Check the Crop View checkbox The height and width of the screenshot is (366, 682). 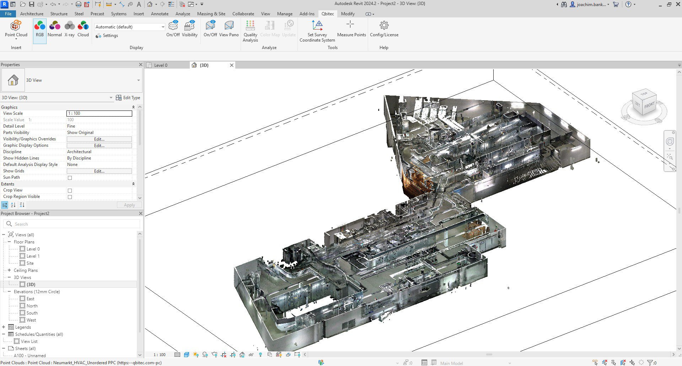(70, 190)
